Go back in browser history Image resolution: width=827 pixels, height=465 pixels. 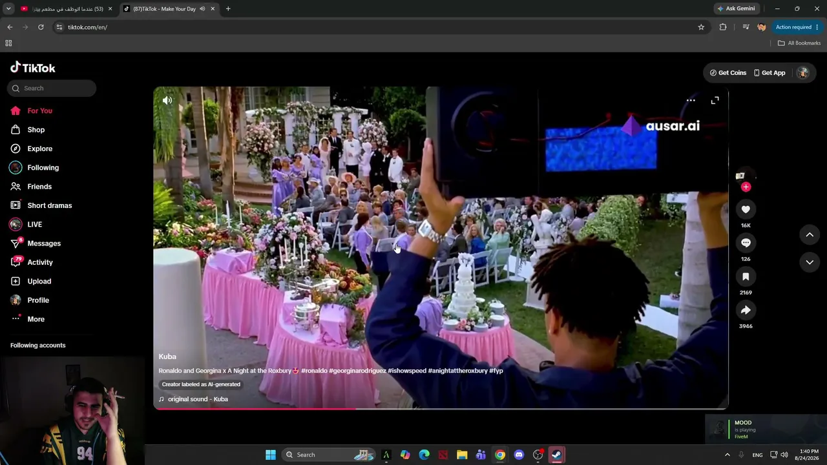10,27
